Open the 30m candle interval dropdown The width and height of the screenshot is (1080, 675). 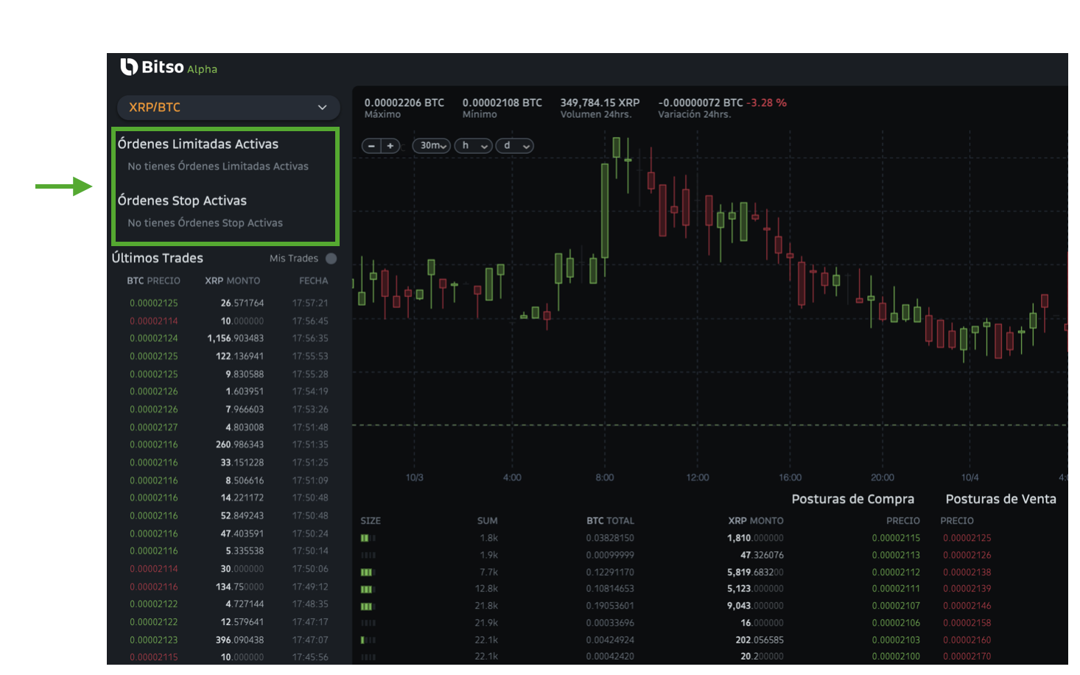[x=430, y=145]
